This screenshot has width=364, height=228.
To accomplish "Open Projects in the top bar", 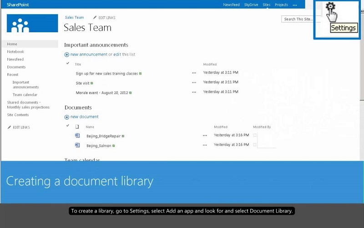I will 281,5.
